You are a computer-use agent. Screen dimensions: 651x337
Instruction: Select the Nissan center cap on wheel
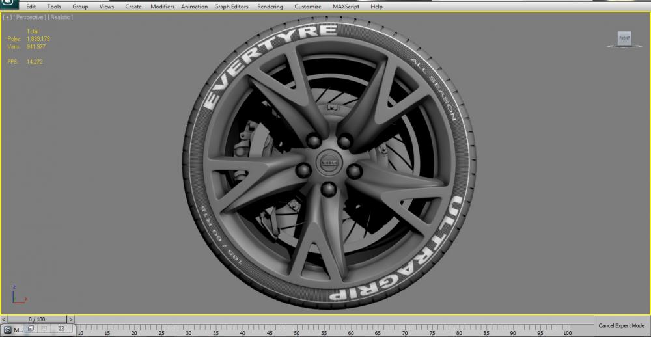coord(328,163)
